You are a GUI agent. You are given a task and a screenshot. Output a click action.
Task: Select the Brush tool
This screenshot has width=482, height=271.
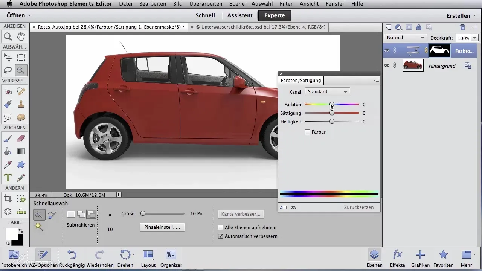(x=8, y=139)
